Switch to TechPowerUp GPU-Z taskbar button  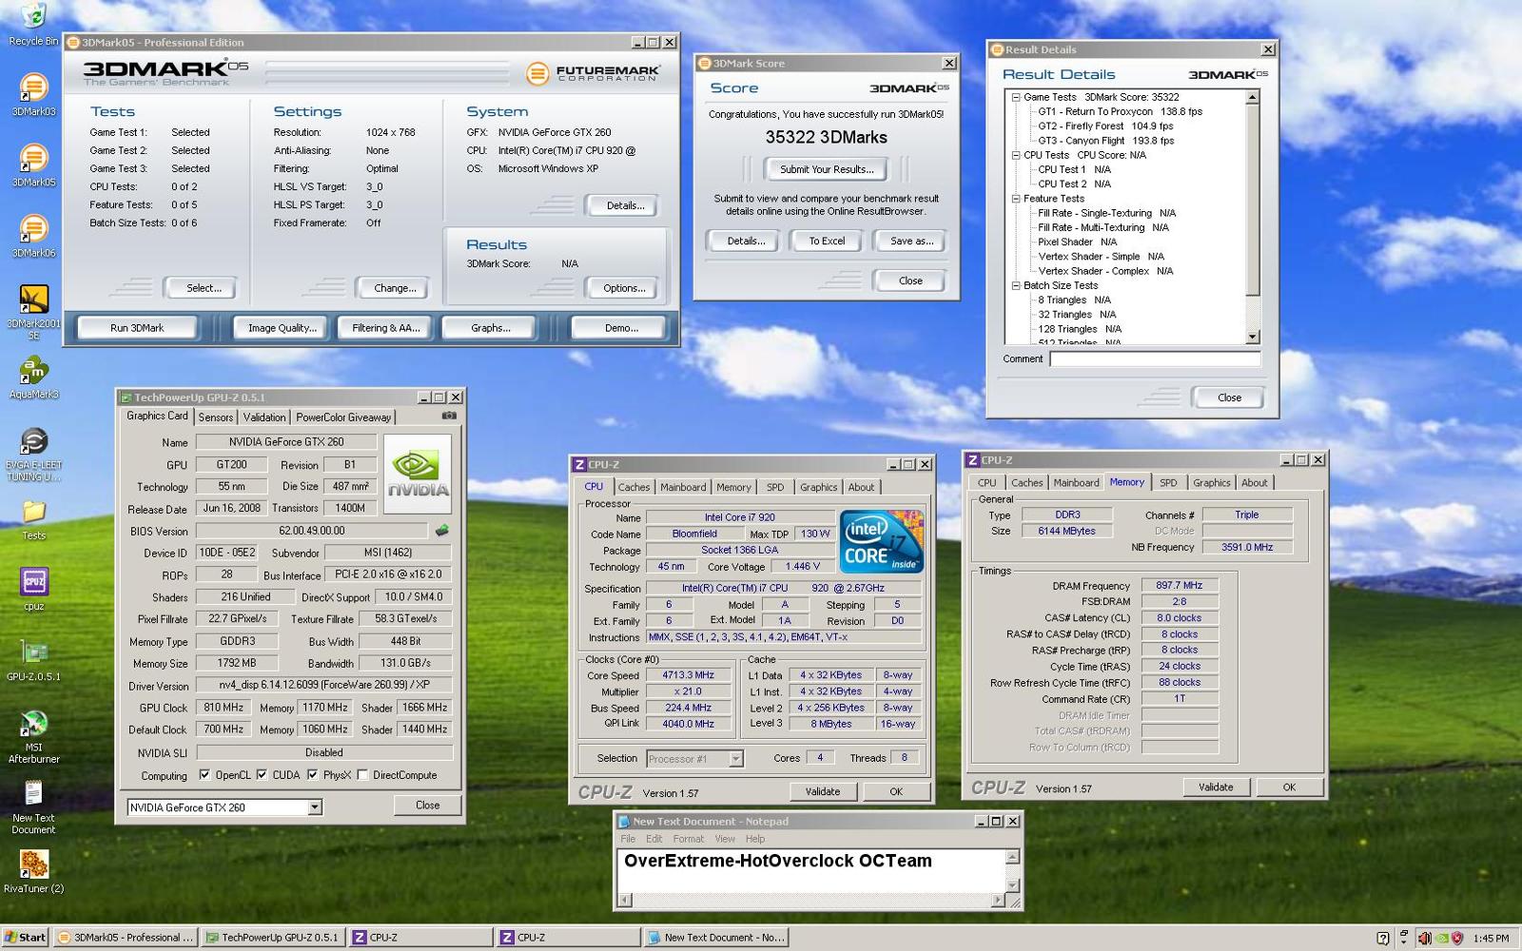273,938
